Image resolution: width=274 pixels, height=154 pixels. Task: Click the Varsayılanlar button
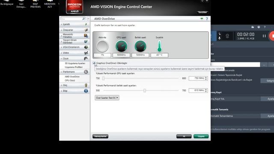tap(100, 136)
